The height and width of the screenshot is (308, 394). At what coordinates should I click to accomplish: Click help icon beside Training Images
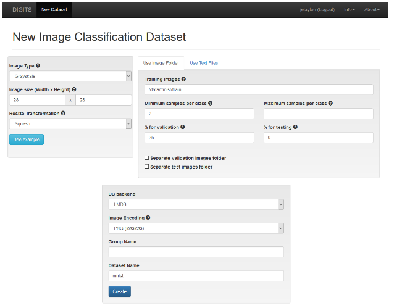coord(183,80)
